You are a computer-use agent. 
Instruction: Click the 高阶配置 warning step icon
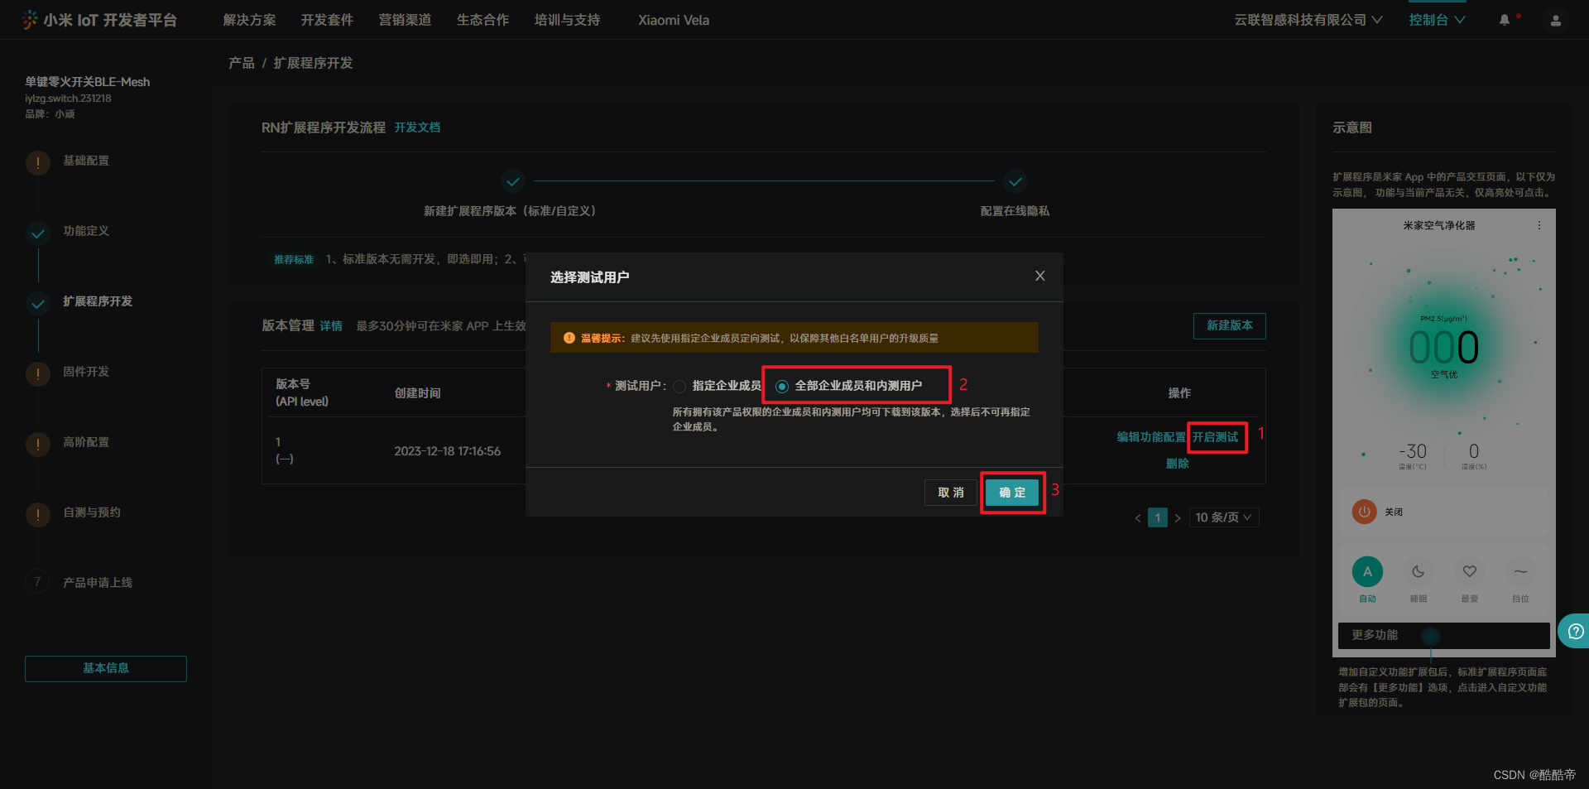point(38,445)
